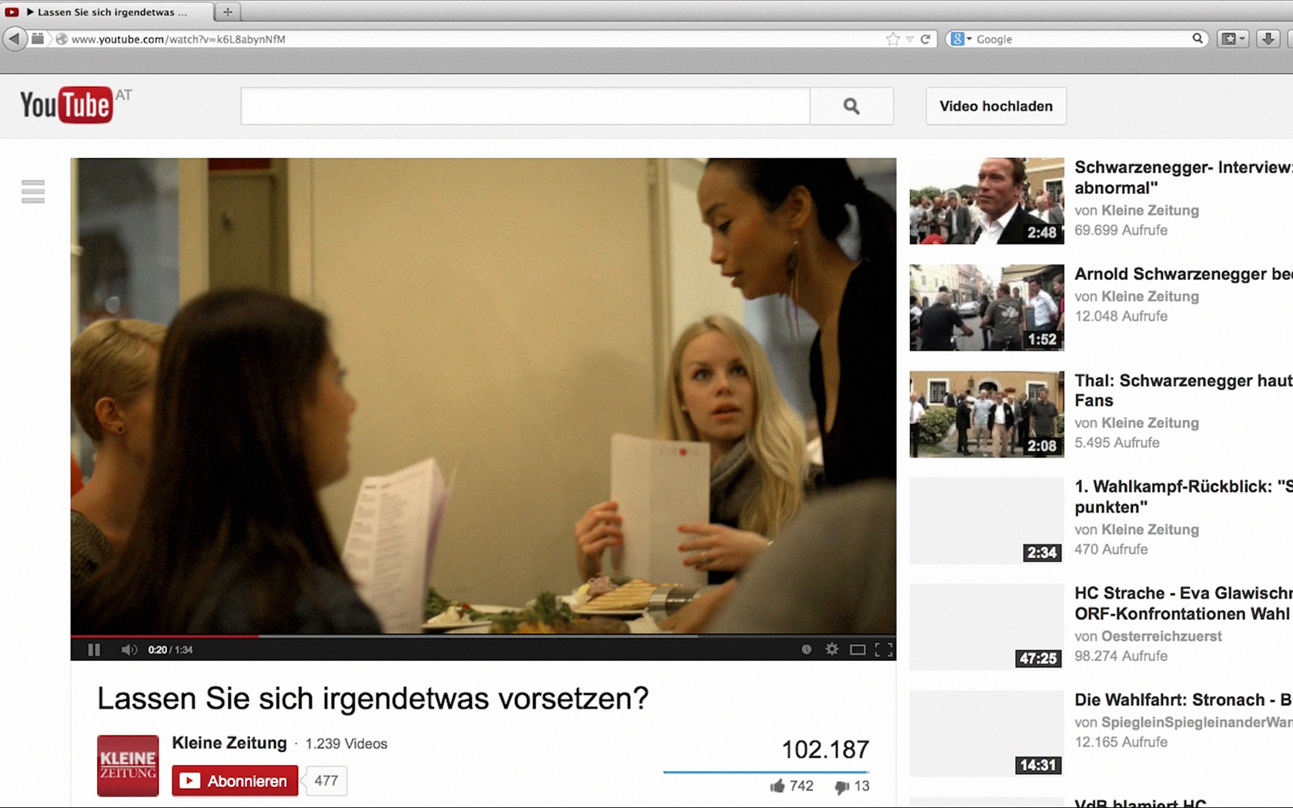Select the 'Lassen Sie sich irgendetwas' tab

click(x=108, y=12)
